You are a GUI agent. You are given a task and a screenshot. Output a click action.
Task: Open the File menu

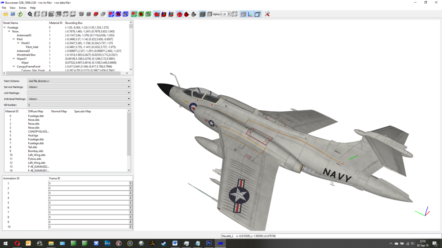[x=4, y=8]
